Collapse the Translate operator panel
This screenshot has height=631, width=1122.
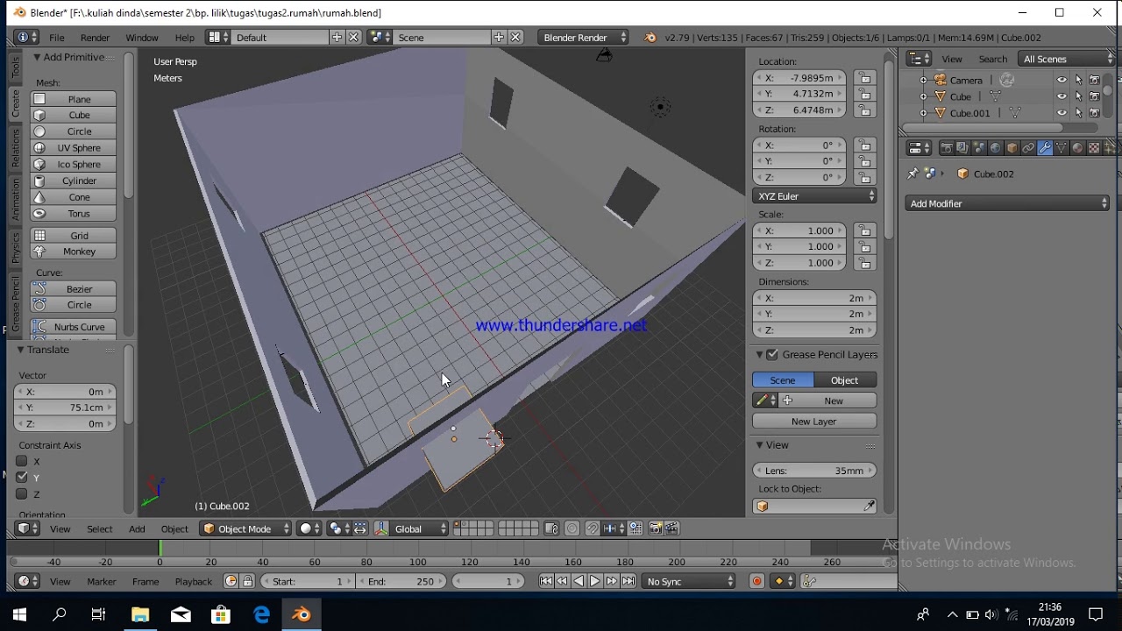[x=20, y=350]
